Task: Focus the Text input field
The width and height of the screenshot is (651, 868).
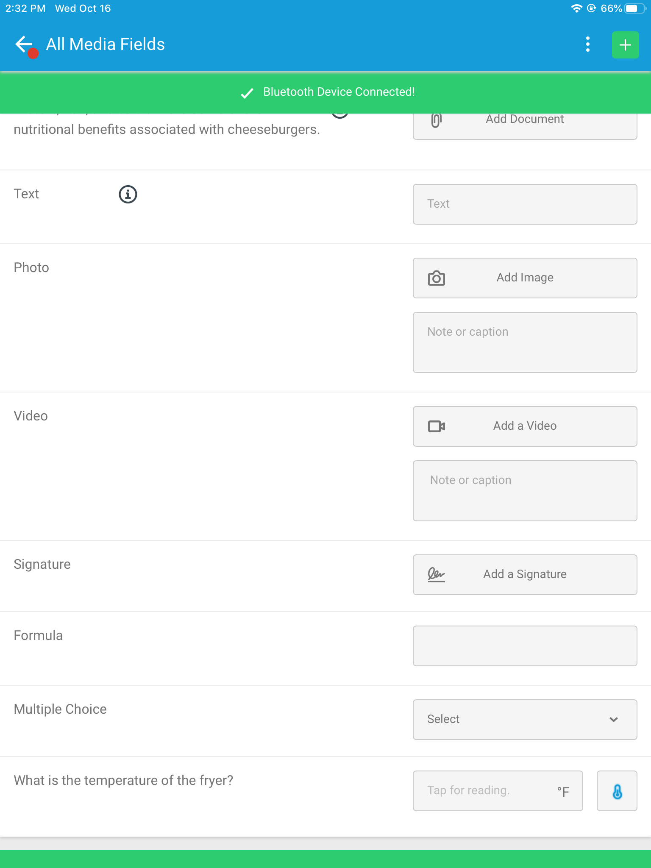Action: (x=525, y=204)
